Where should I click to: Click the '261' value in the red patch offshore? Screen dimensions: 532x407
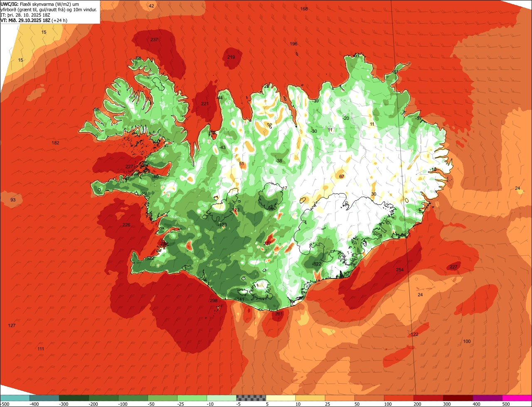click(x=279, y=314)
